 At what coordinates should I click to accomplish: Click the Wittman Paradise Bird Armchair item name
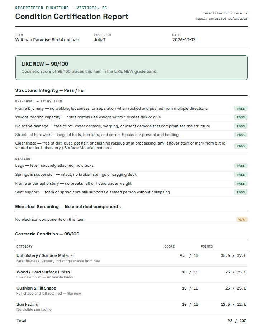click(47, 40)
